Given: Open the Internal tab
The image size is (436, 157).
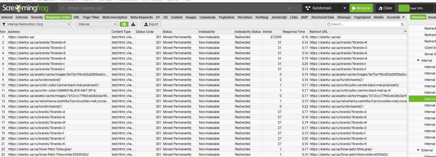Looking at the screenshot, I should [x=7, y=17].
